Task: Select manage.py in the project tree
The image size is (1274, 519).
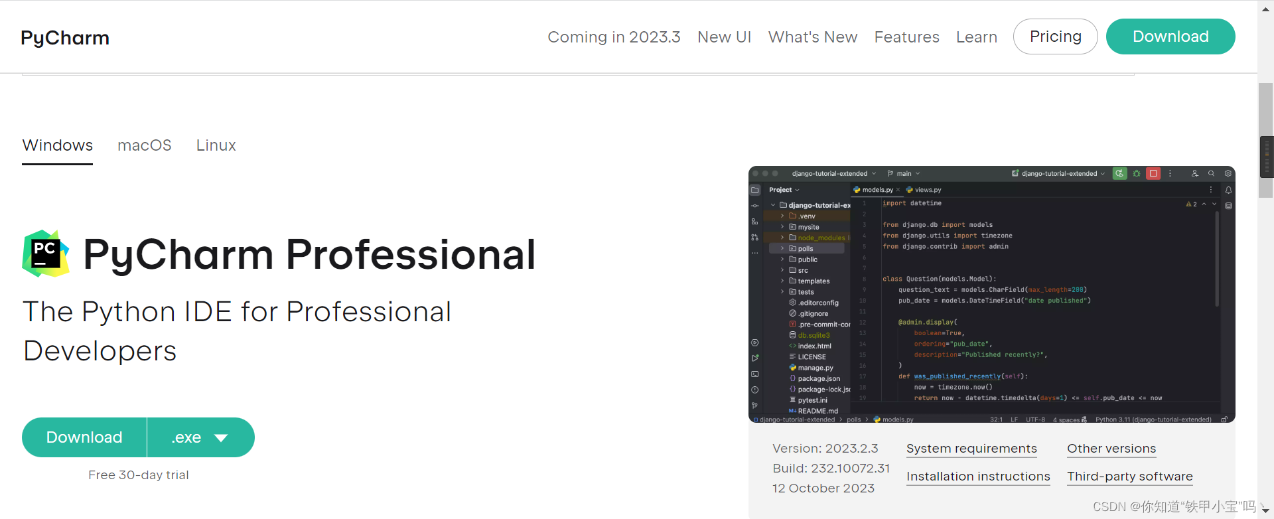Action: click(x=811, y=368)
